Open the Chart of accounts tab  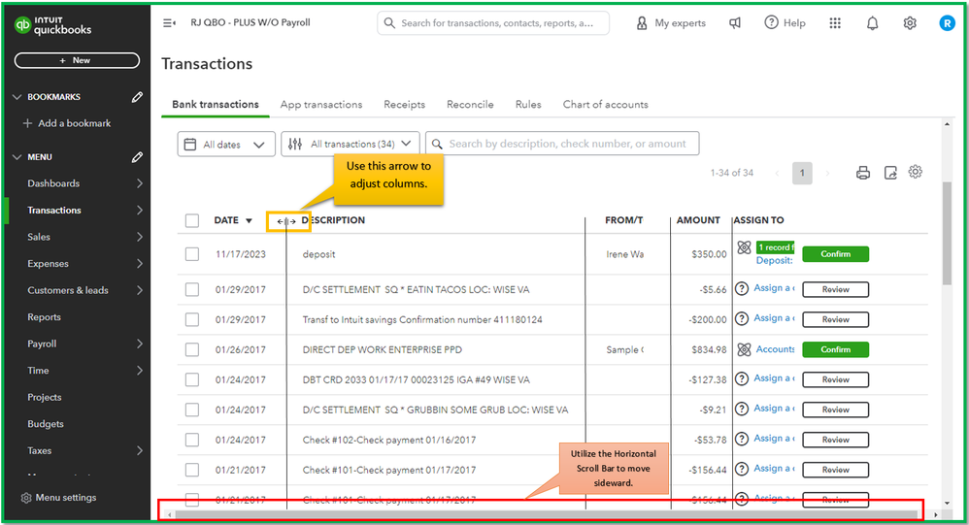605,105
